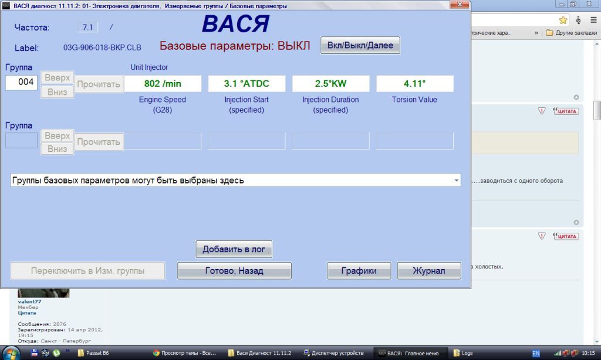Click the group number field showing 004
Viewport: 601px width, 360px height.
pos(22,82)
